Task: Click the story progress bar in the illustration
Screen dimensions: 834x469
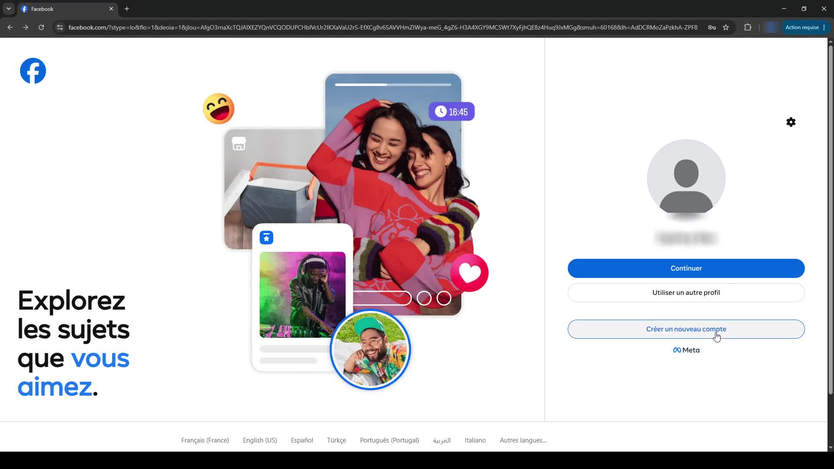Action: [393, 85]
